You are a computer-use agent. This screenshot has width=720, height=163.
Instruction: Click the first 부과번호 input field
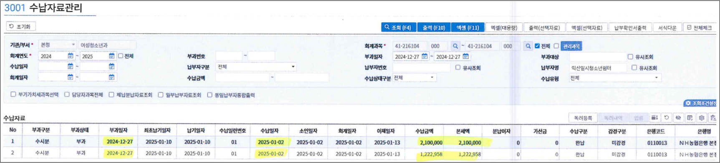point(229,56)
